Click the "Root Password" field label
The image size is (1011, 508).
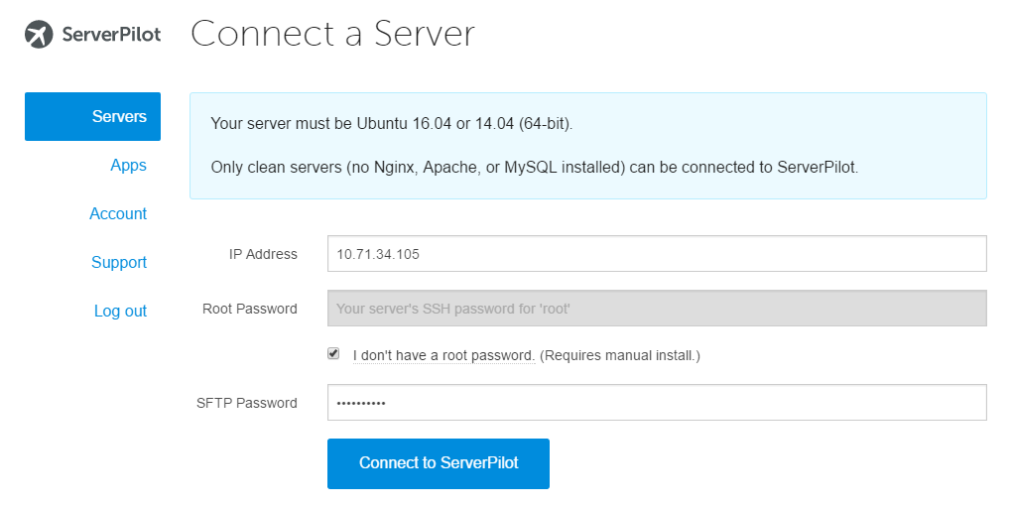coord(250,309)
